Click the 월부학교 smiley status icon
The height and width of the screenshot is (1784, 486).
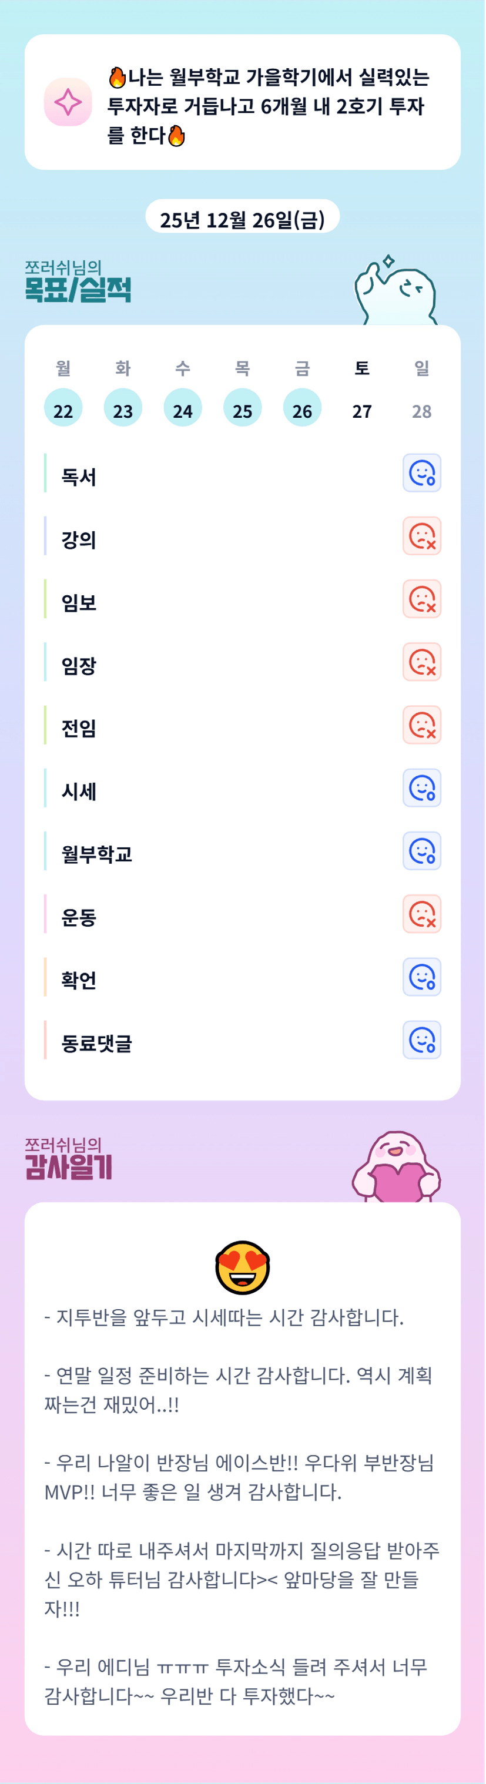click(x=421, y=851)
